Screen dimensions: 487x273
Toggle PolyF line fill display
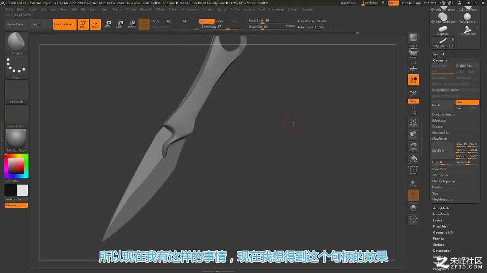pyautogui.click(x=413, y=171)
